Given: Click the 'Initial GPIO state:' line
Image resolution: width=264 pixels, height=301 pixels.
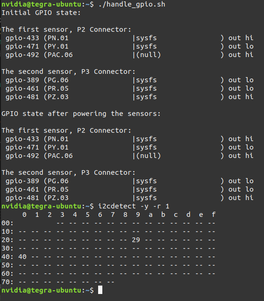Looking at the screenshot, I should click(x=41, y=13).
